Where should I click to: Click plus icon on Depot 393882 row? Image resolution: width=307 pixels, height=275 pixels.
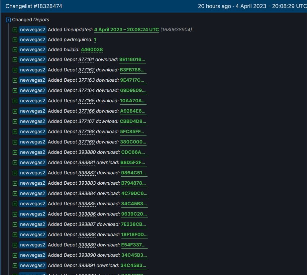(15, 173)
